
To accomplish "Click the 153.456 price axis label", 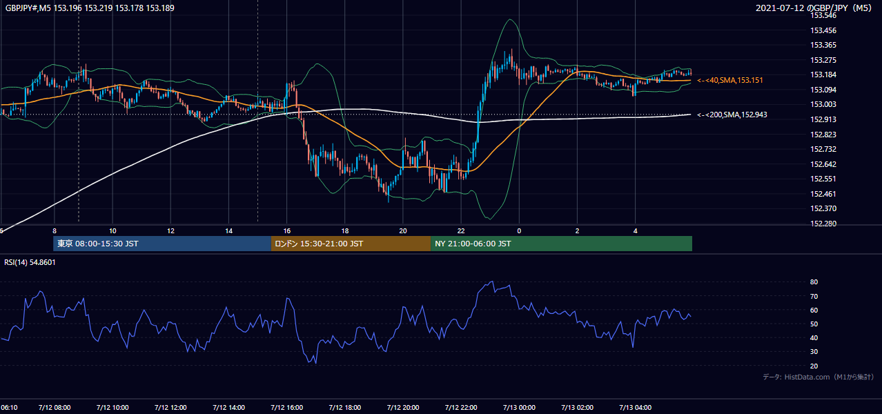I will (x=823, y=30).
